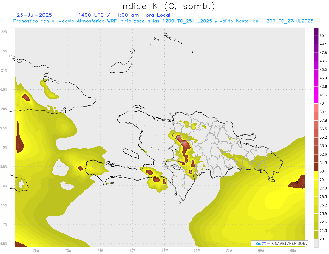Viewport: 329px width, 254px height.
Task: Click the legend value "33.9"
Action: click(x=323, y=146)
